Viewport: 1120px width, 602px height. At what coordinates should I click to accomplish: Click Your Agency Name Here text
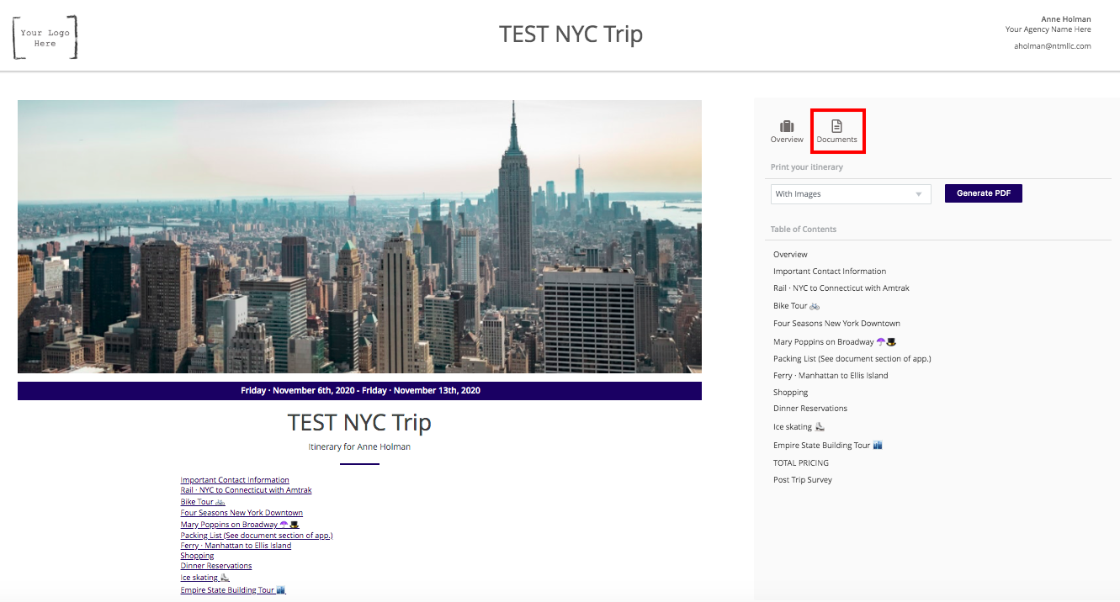point(1048,29)
